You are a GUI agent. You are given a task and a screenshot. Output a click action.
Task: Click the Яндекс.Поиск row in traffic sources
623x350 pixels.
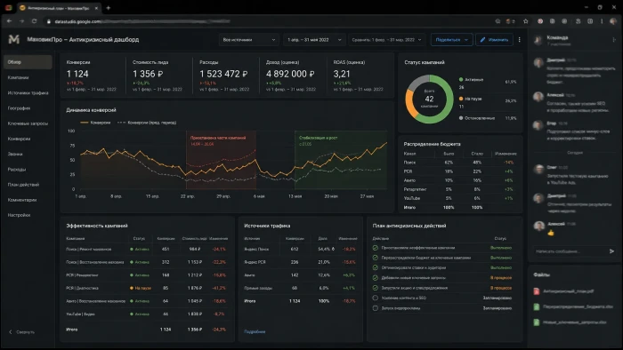301,250
